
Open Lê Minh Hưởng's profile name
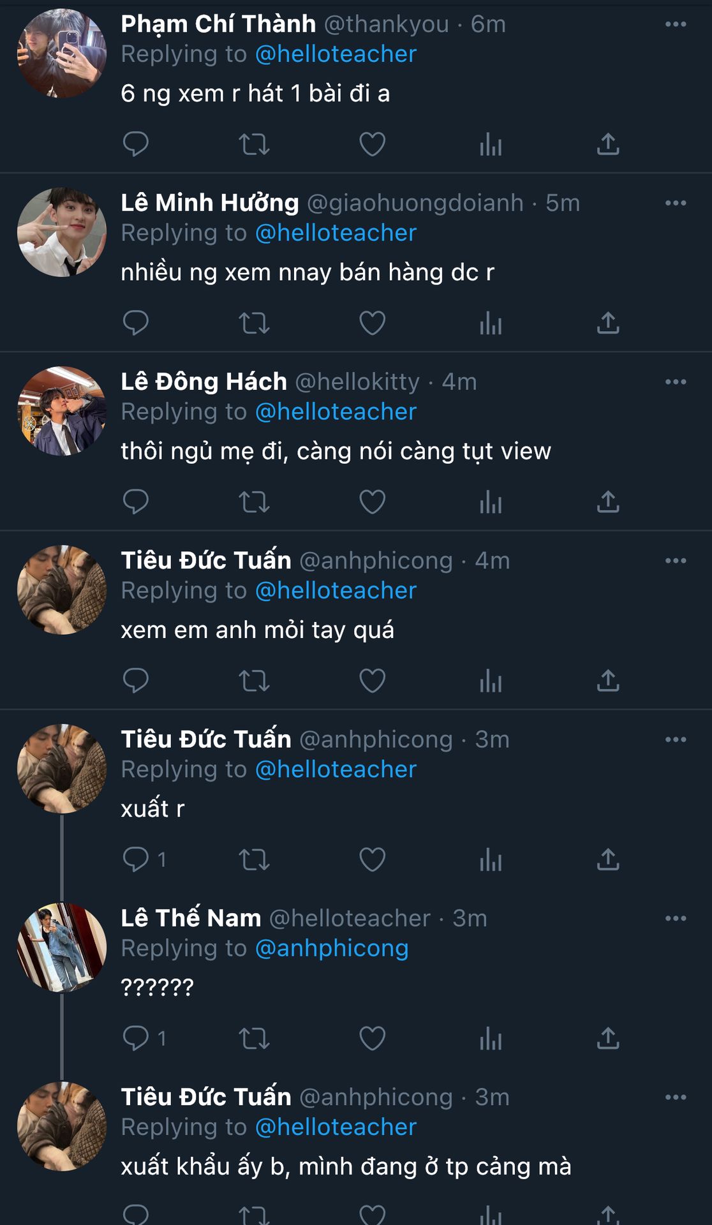click(x=210, y=203)
